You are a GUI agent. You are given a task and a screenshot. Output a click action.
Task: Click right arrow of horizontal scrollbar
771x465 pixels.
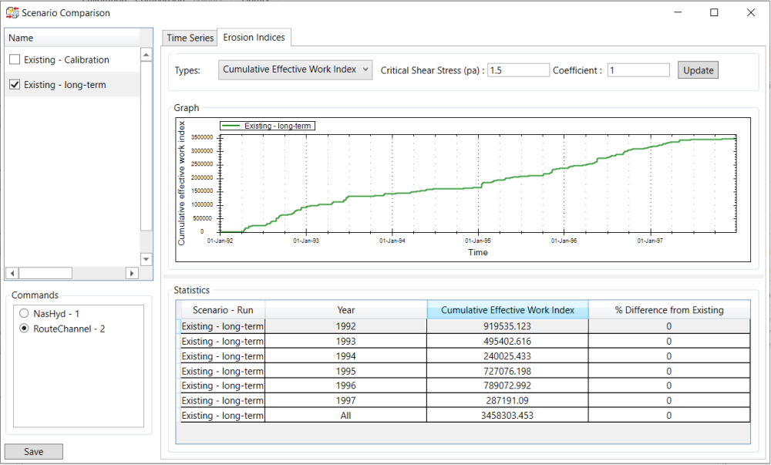click(132, 273)
